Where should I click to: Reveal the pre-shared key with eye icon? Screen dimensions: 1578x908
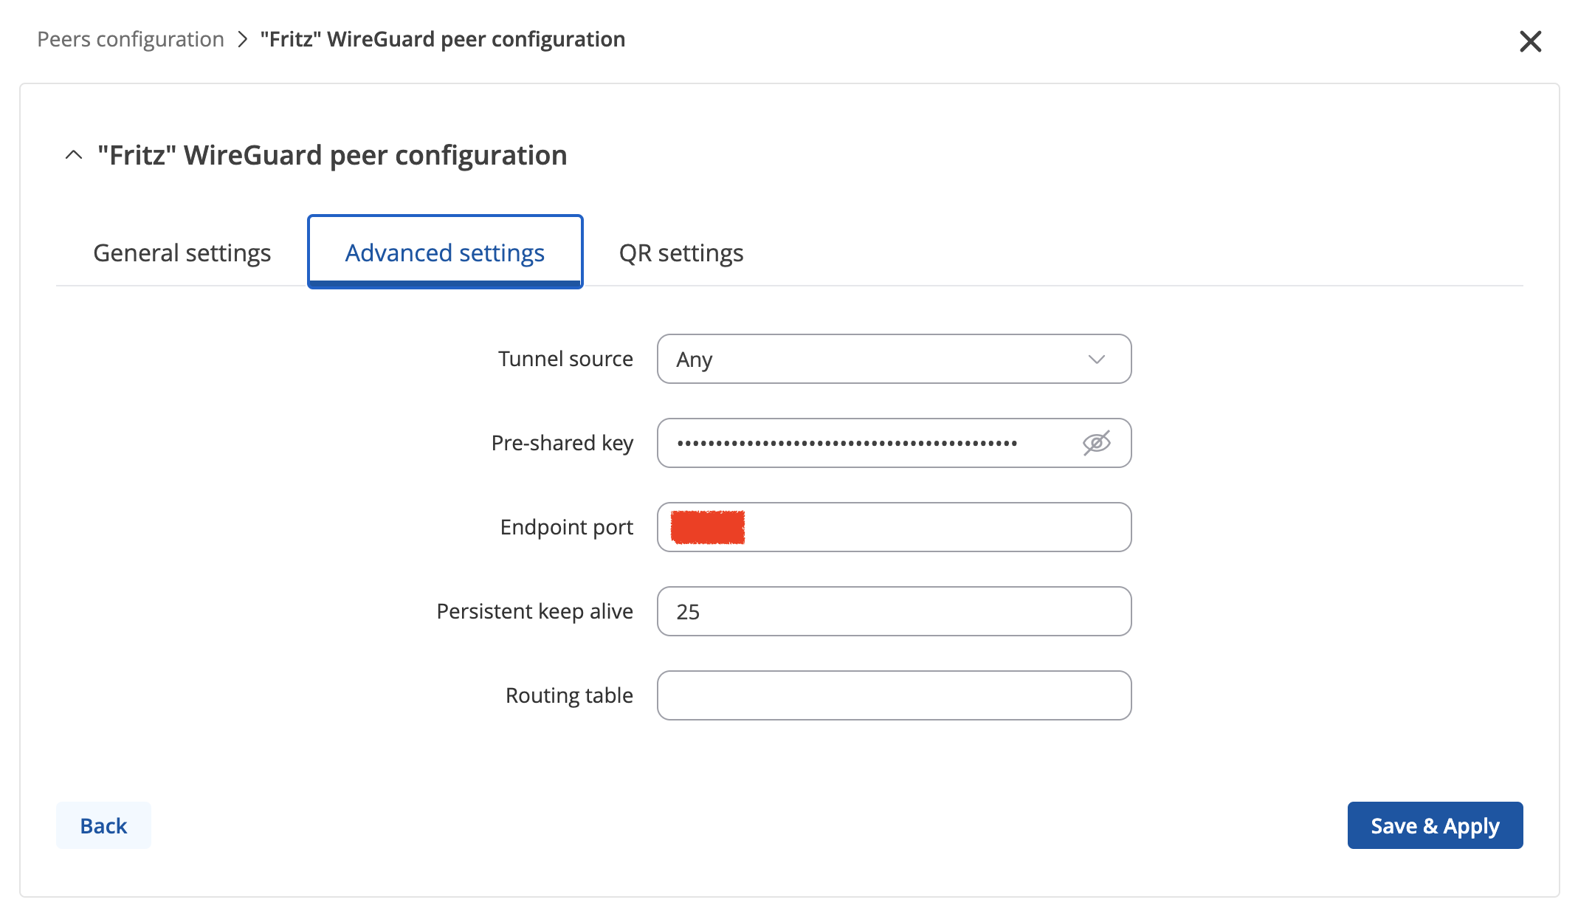point(1096,443)
